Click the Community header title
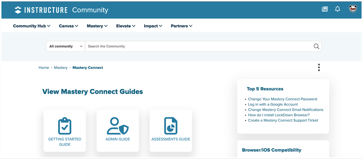 [x=90, y=10]
